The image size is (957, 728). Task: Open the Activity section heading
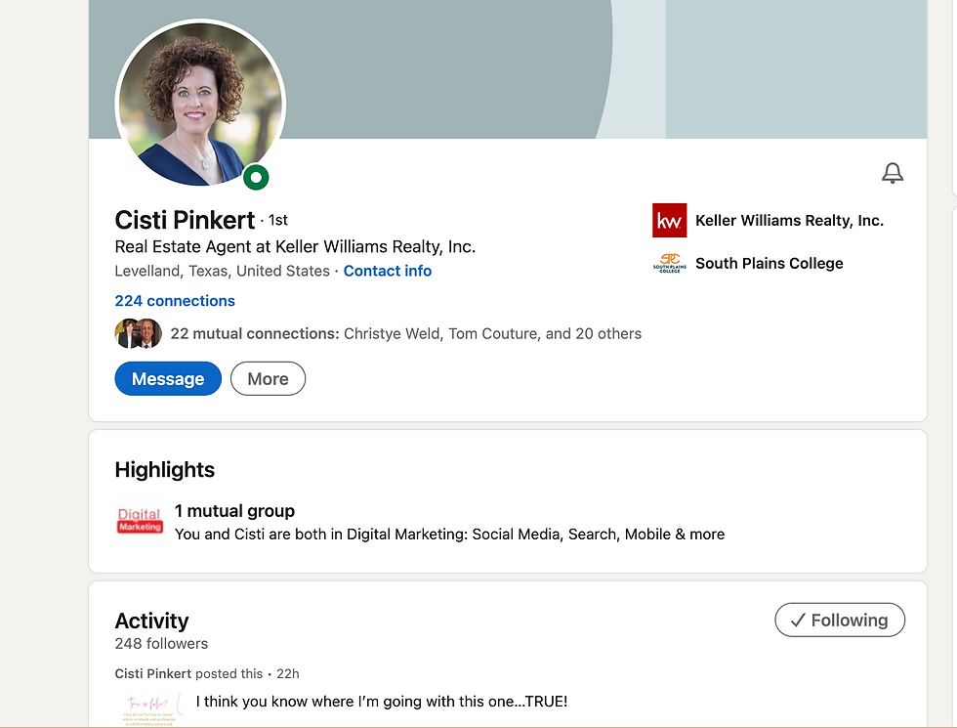pos(151,621)
